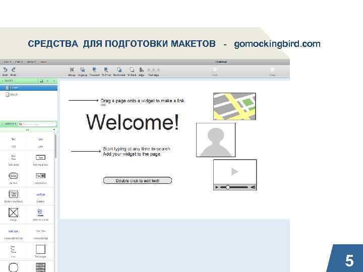Click the Align toolbar icon
Image resolution: width=363 pixels, height=272 pixels.
142,70
